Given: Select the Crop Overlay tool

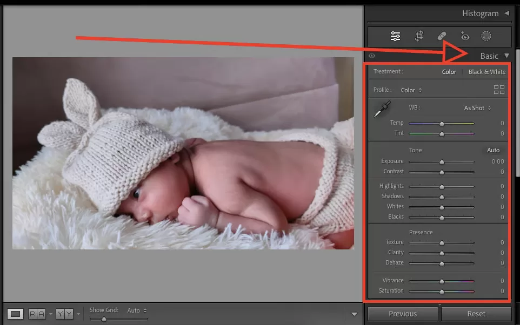Looking at the screenshot, I should tap(419, 36).
